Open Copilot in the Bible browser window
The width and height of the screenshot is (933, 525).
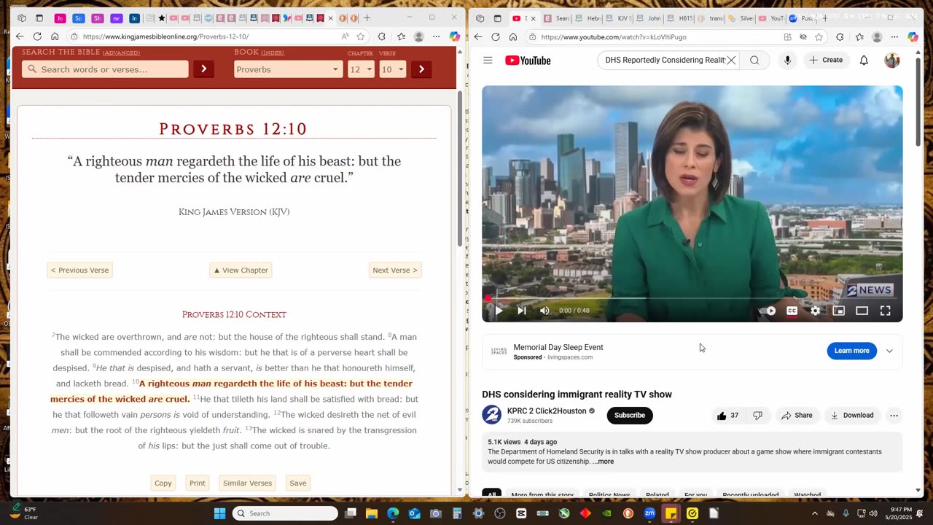click(454, 36)
